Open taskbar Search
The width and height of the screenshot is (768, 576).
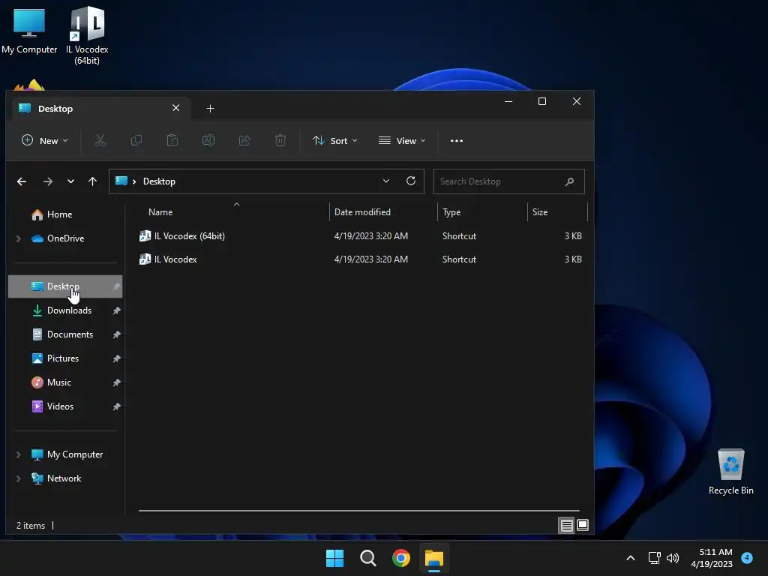[x=367, y=558]
